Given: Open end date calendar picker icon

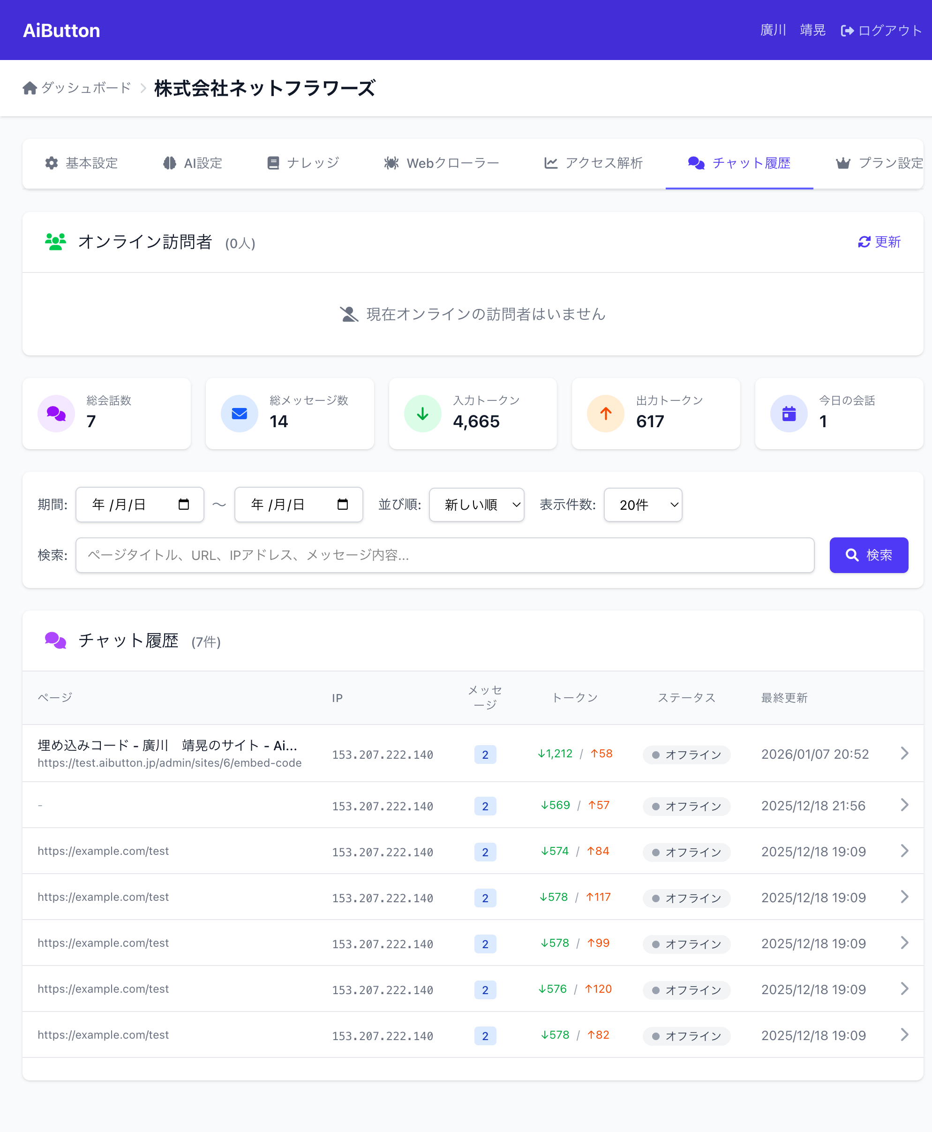Looking at the screenshot, I should click(343, 504).
